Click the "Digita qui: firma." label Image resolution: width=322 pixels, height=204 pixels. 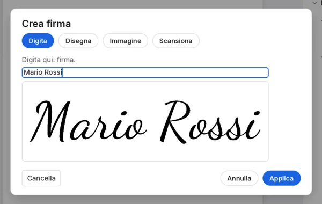click(x=49, y=60)
